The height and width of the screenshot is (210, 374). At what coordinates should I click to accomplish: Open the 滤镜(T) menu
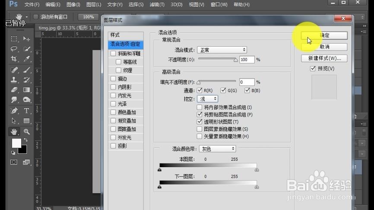(157, 4)
